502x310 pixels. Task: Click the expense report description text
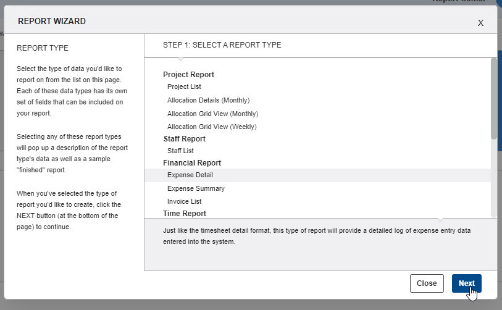[x=317, y=236]
